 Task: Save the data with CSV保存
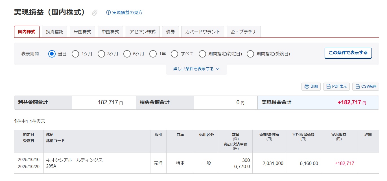point(366,87)
